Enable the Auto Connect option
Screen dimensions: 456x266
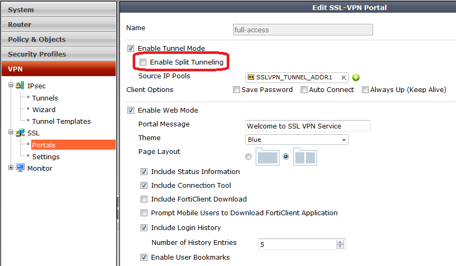click(x=304, y=90)
